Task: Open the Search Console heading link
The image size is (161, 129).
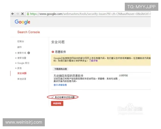Action: tap(28, 32)
